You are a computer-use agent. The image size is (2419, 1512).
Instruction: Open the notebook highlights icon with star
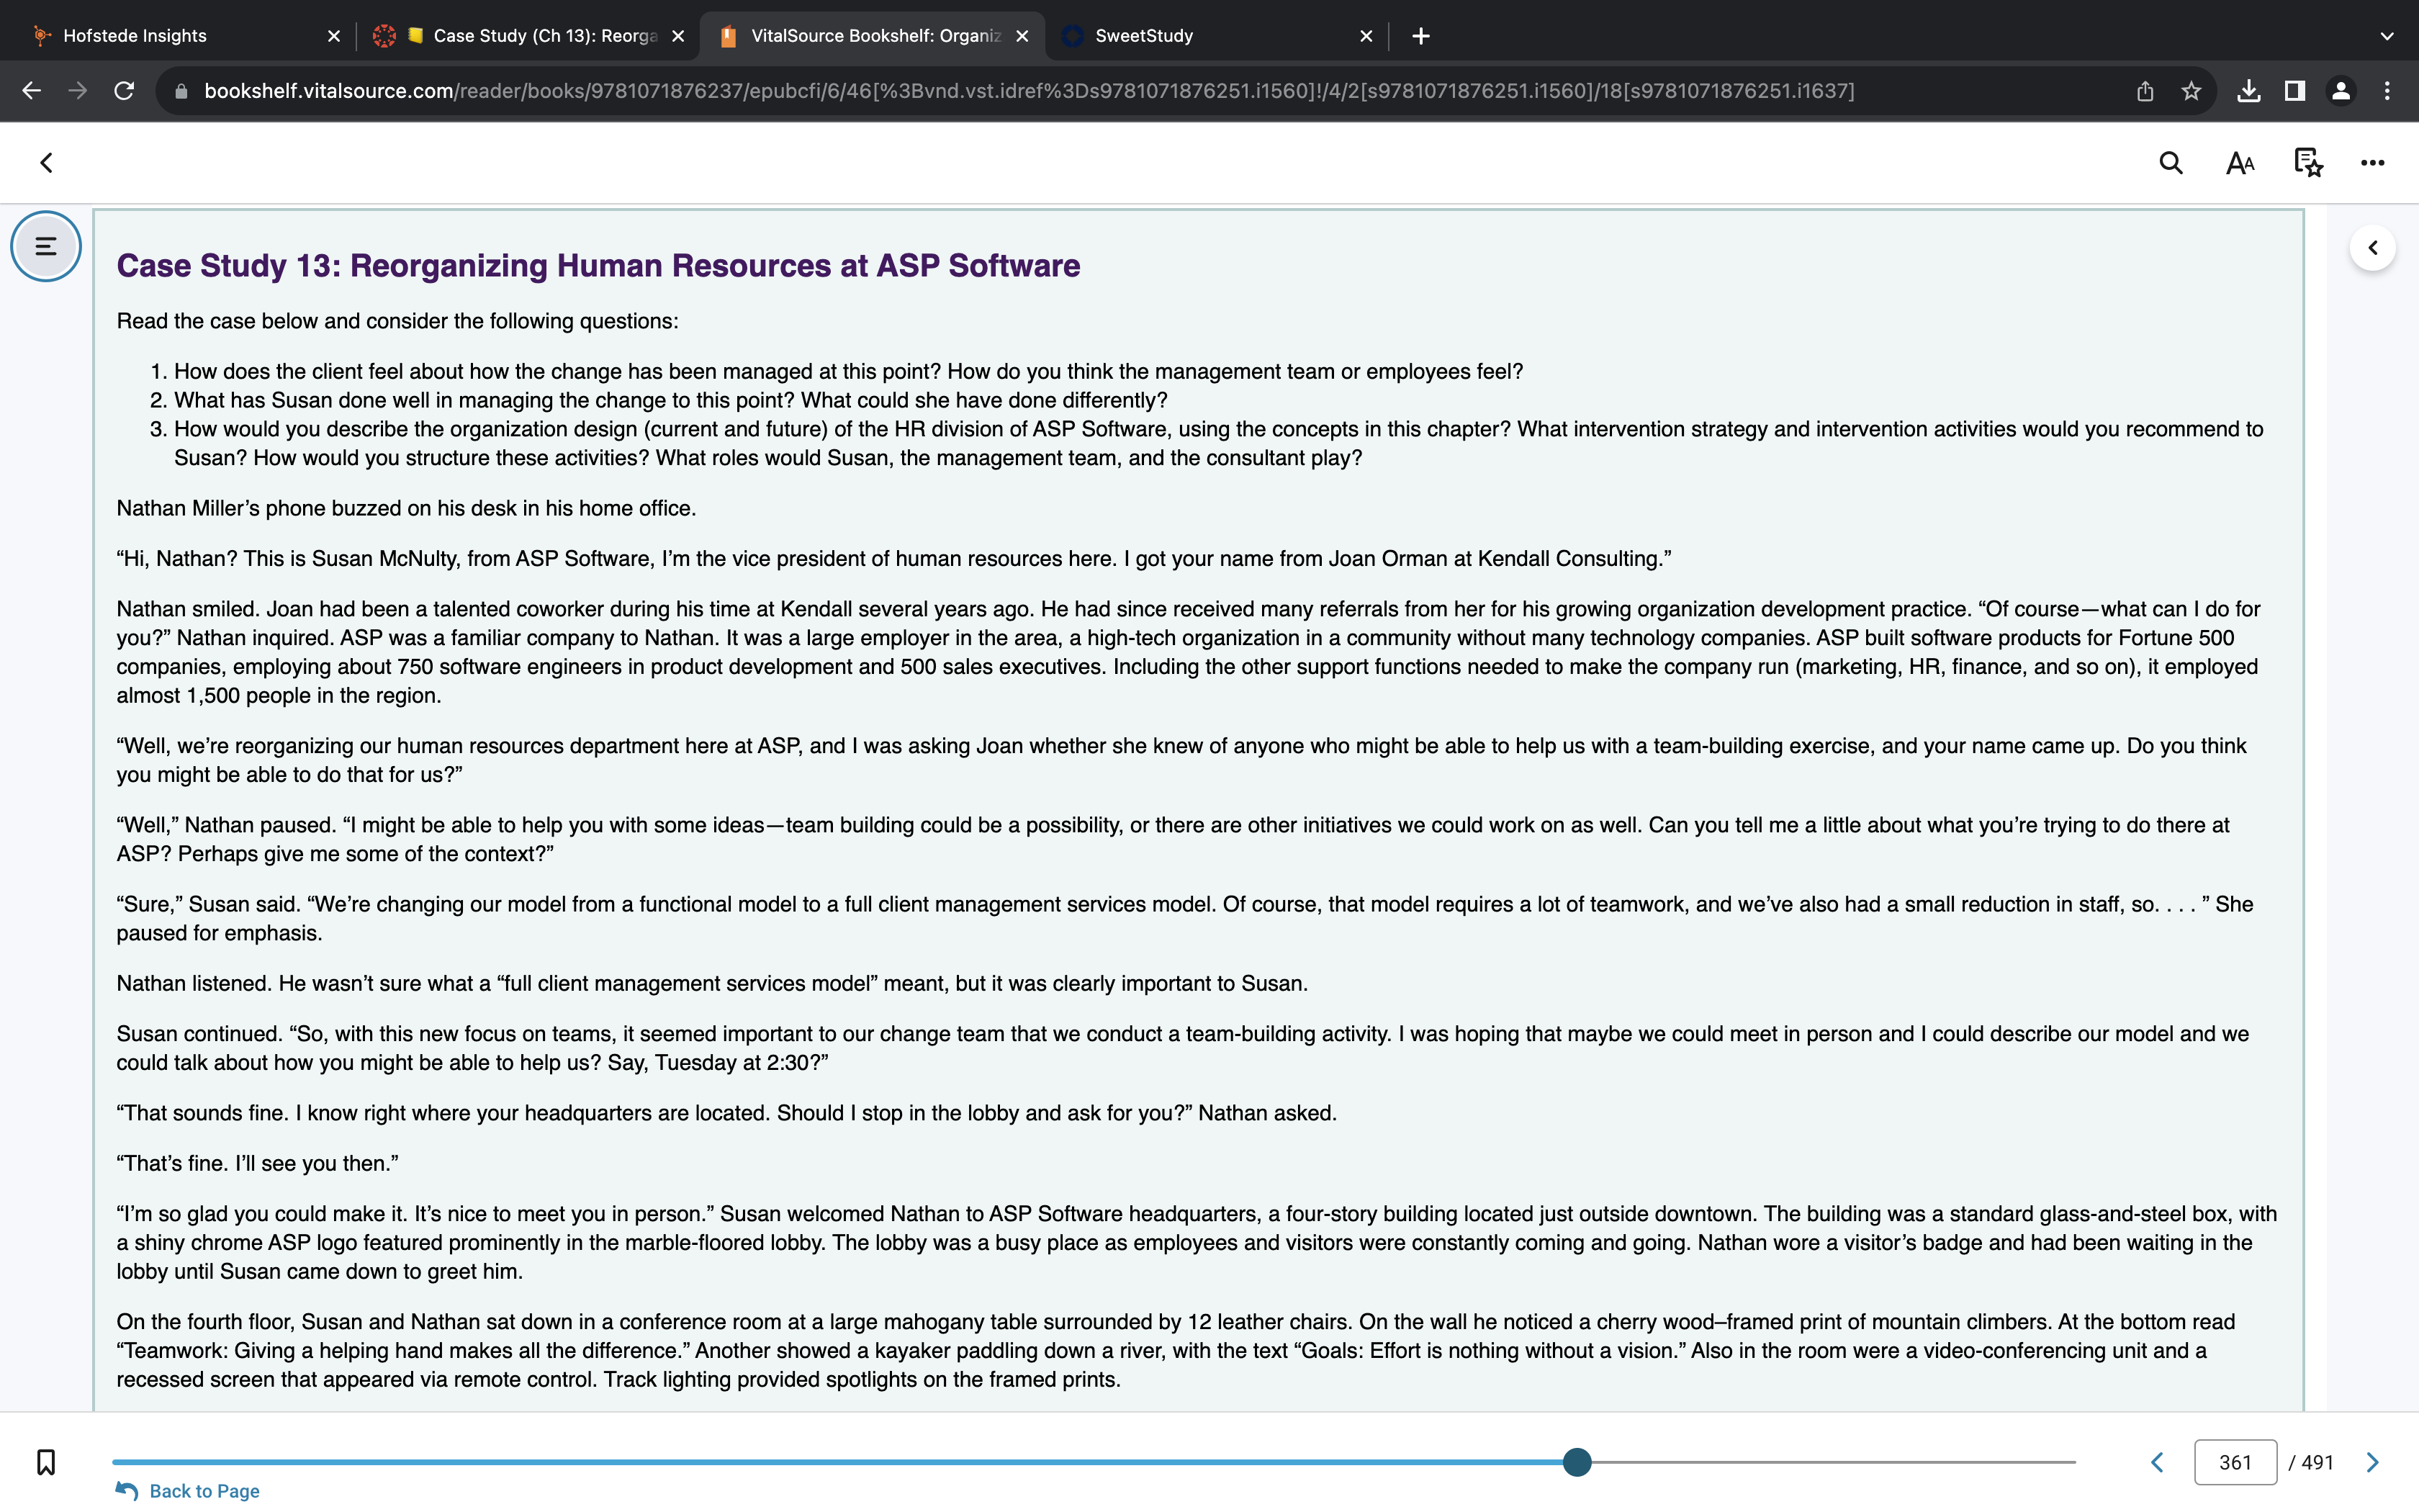(x=2308, y=163)
